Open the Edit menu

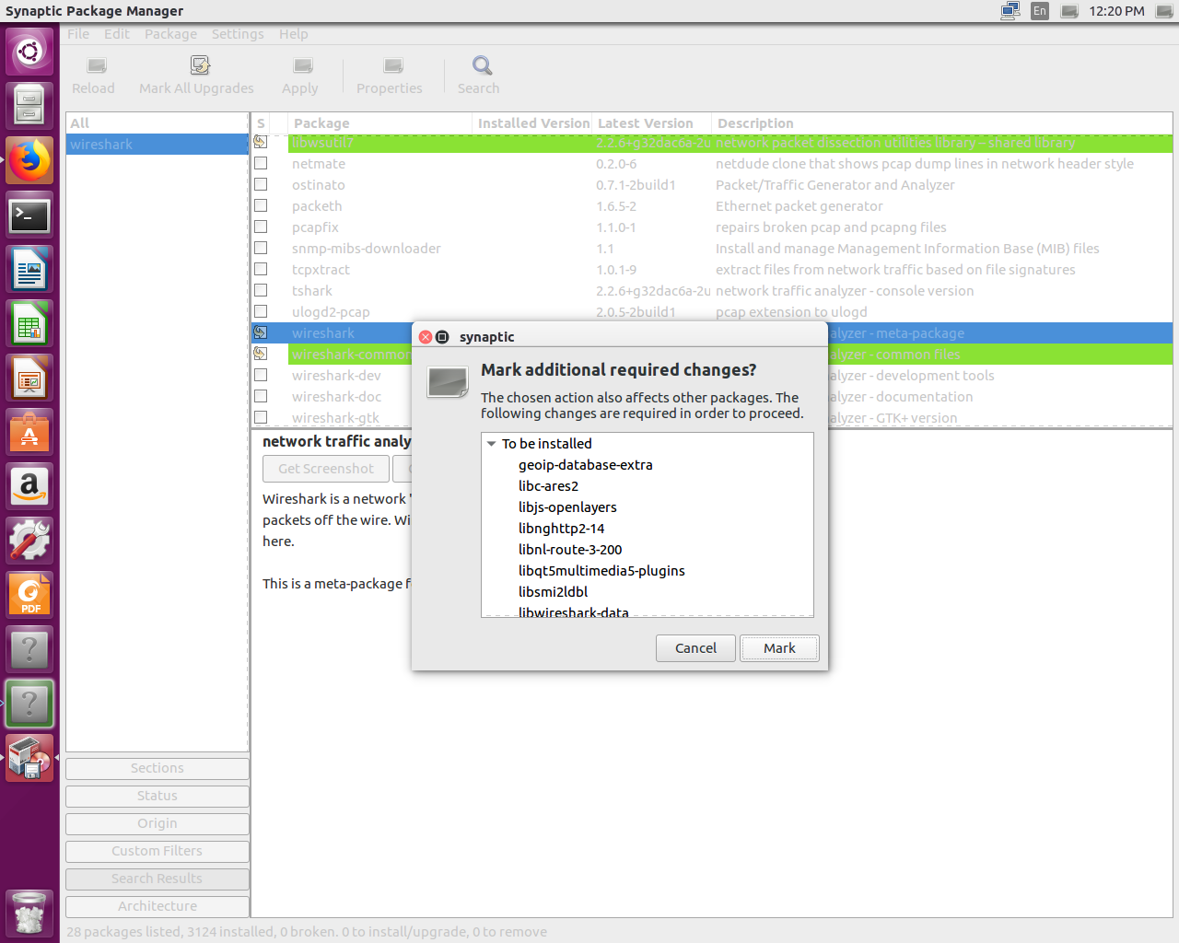[x=117, y=34]
